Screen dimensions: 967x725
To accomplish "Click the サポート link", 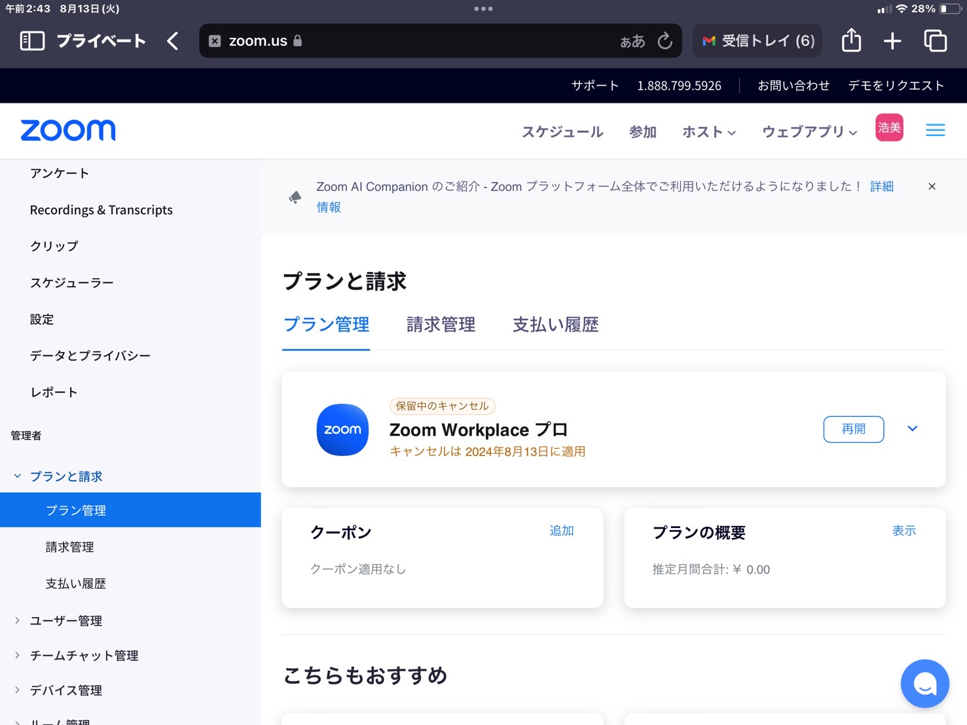I will [595, 86].
